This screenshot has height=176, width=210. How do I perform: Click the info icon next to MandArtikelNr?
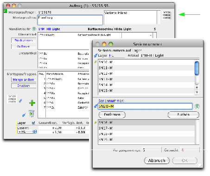[x=34, y=29]
